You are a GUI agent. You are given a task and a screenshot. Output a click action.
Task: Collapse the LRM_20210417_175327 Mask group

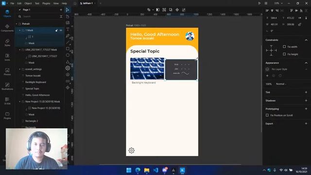[x=20, y=50]
